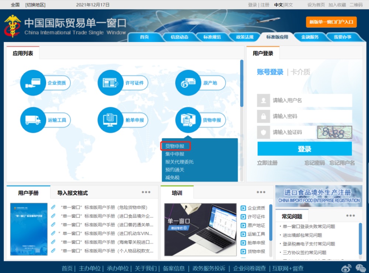Click paperclip icon for 进口食品境外企 manual
The height and width of the screenshot is (273, 369).
pos(54,216)
